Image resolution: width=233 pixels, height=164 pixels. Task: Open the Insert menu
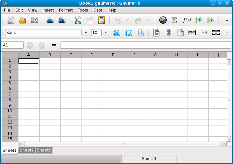coord(48,10)
